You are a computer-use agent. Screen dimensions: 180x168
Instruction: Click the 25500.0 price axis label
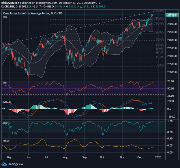click(x=172, y=64)
